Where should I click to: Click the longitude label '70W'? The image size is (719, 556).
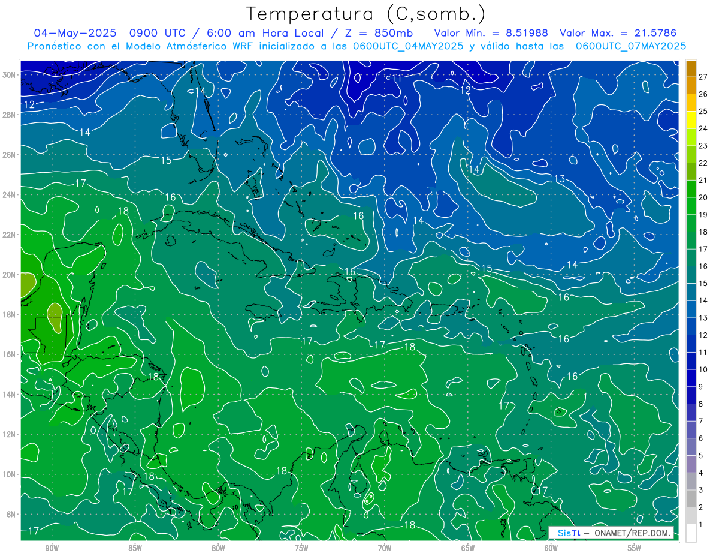coord(385,548)
